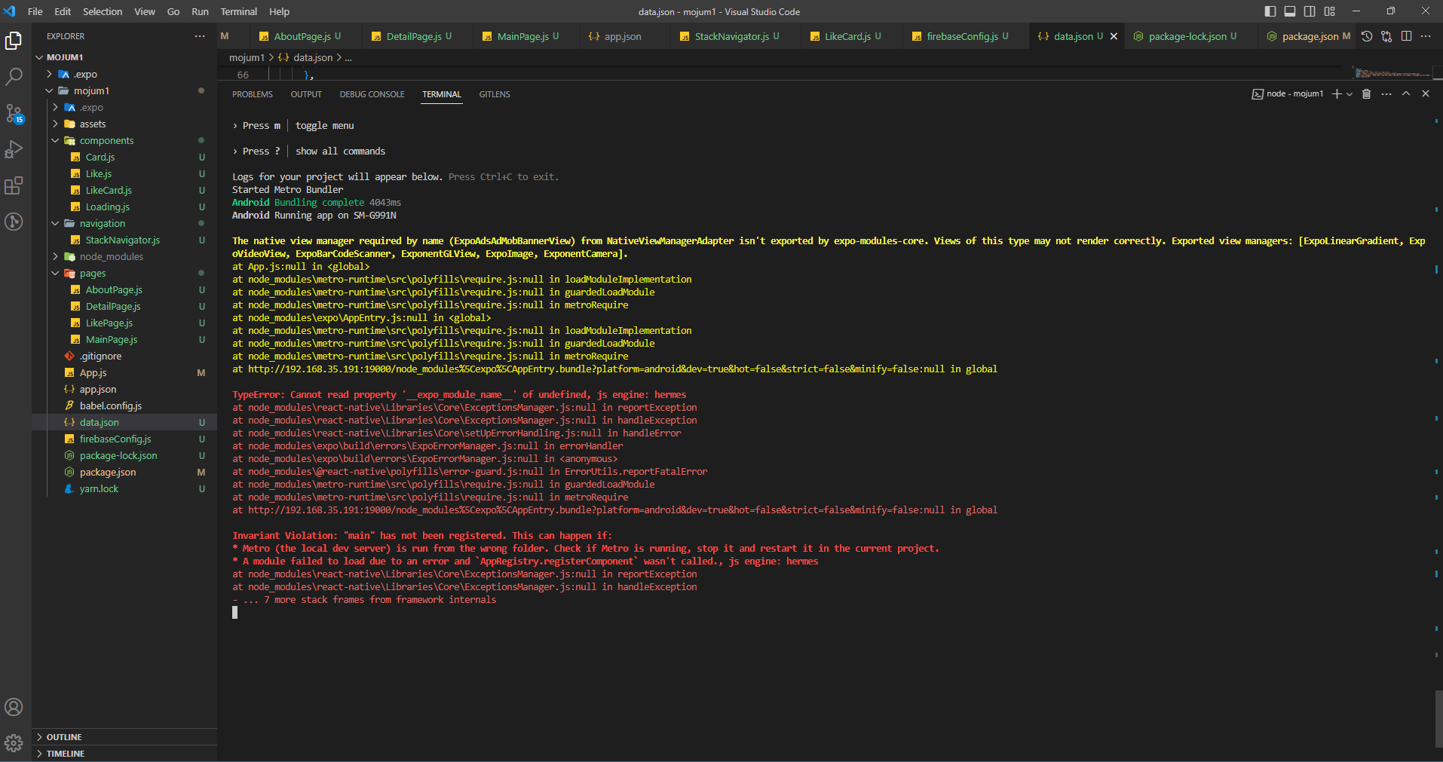1443x762 pixels.
Task: Toggle the bottom panel visibility
Action: click(1290, 11)
